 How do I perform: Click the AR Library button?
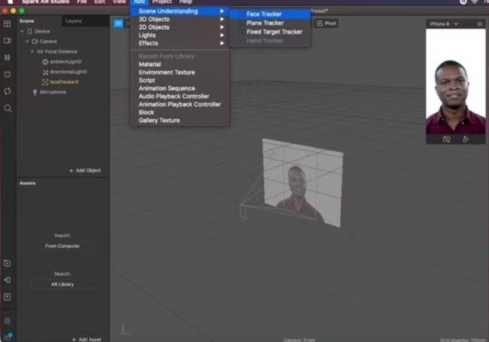coord(63,284)
